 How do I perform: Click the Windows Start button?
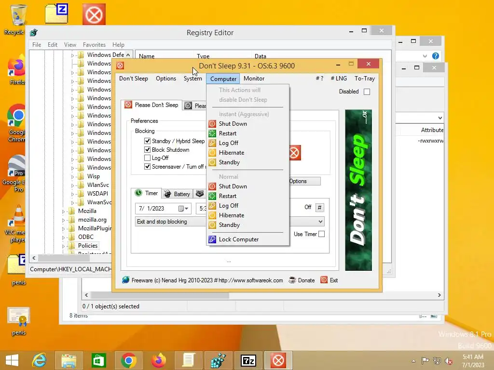click(x=12, y=360)
